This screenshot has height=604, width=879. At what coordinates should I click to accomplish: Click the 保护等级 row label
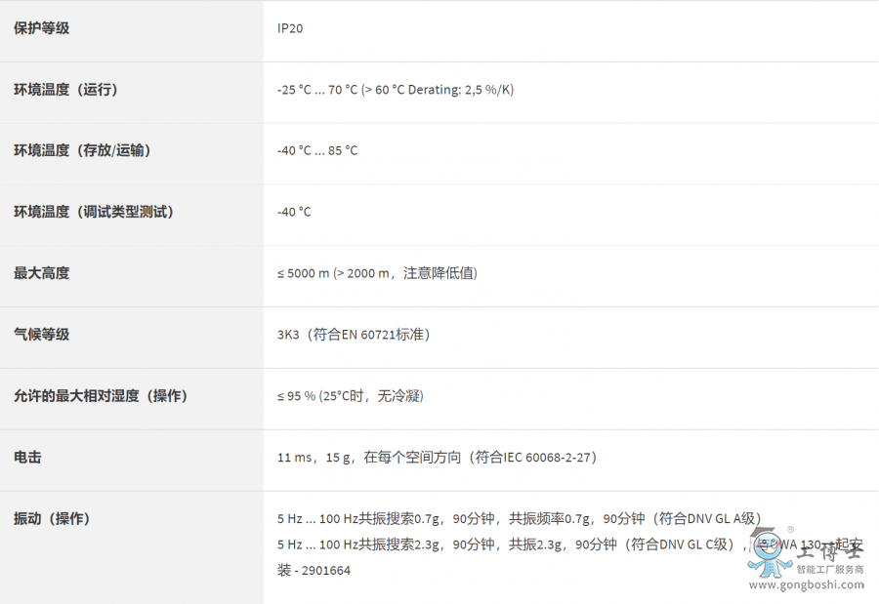41,28
